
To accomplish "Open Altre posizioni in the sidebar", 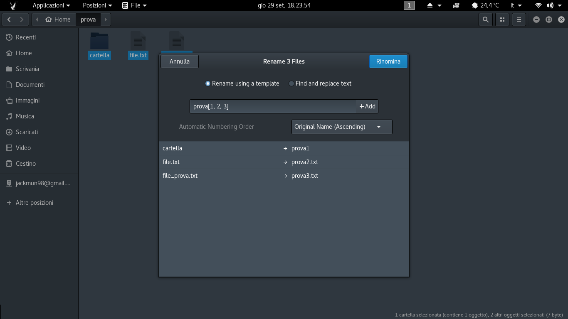I will [x=39, y=203].
